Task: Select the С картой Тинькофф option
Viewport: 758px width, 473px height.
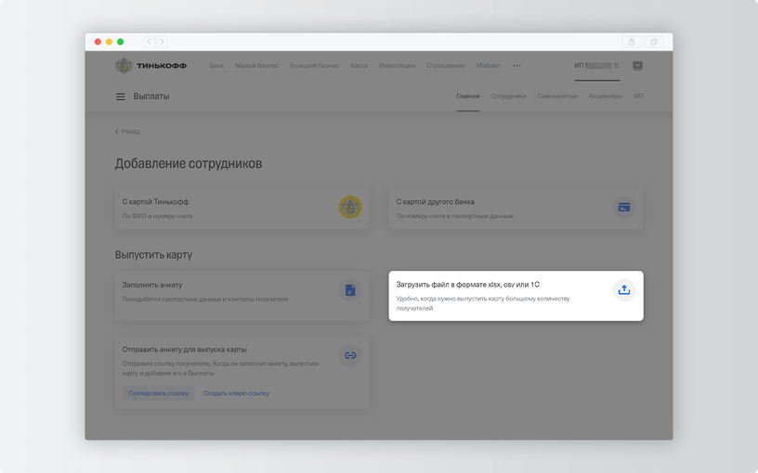Action: (x=242, y=209)
